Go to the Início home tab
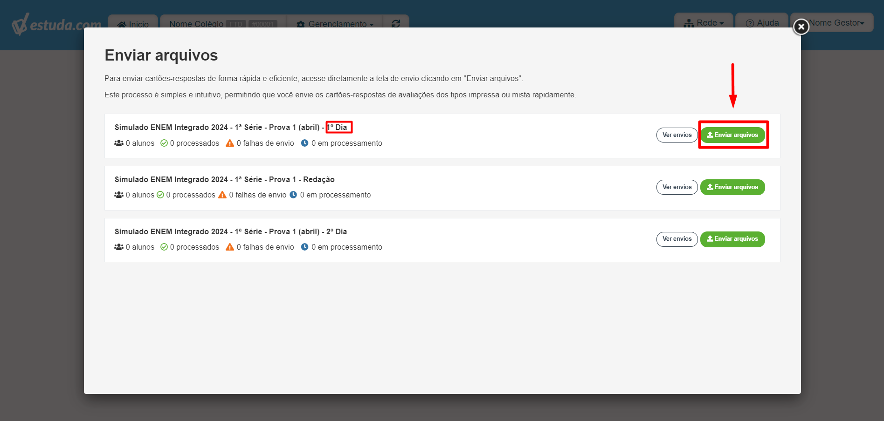Viewport: 884px width, 421px height. [x=133, y=24]
